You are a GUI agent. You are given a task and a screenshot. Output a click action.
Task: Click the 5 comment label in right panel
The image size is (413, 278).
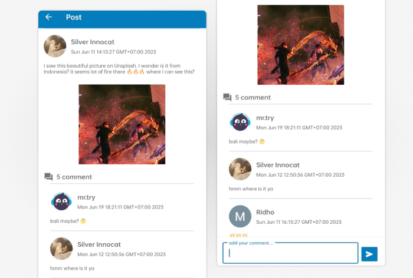253,98
